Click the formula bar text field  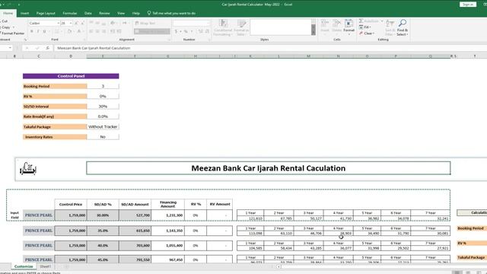point(270,48)
